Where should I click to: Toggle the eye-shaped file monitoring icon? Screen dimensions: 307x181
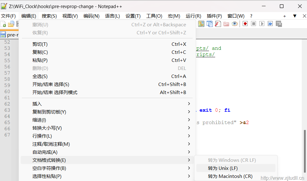pos(235,24)
